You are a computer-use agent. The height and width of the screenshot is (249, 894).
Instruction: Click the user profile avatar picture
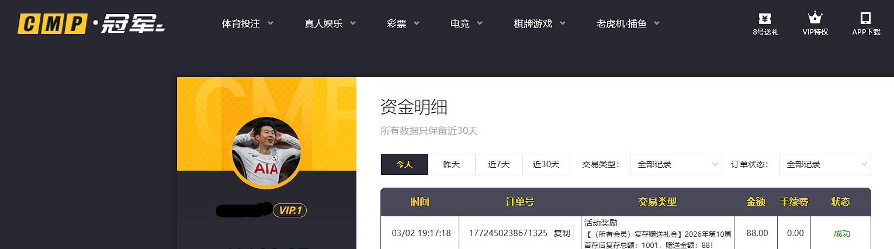click(266, 152)
